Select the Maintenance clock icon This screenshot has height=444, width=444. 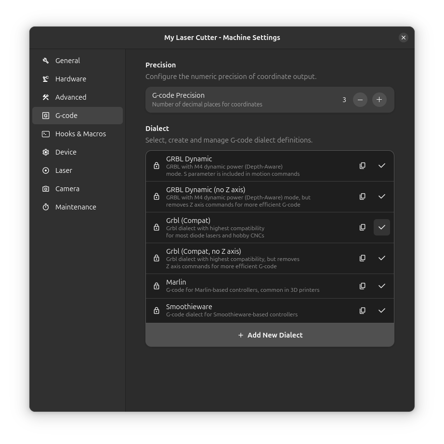click(45, 207)
